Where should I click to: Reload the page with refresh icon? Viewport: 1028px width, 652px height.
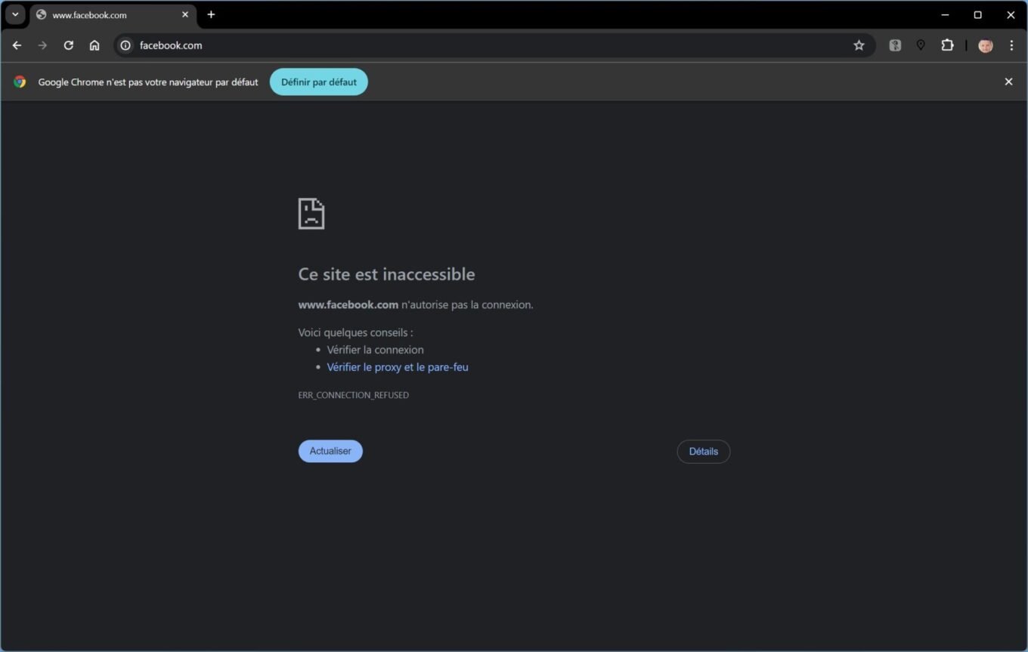pyautogui.click(x=69, y=45)
